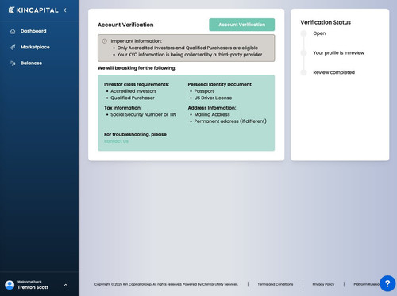This screenshot has height=296, width=397.
Task: Open the Privacy Policy link
Action: (x=323, y=284)
